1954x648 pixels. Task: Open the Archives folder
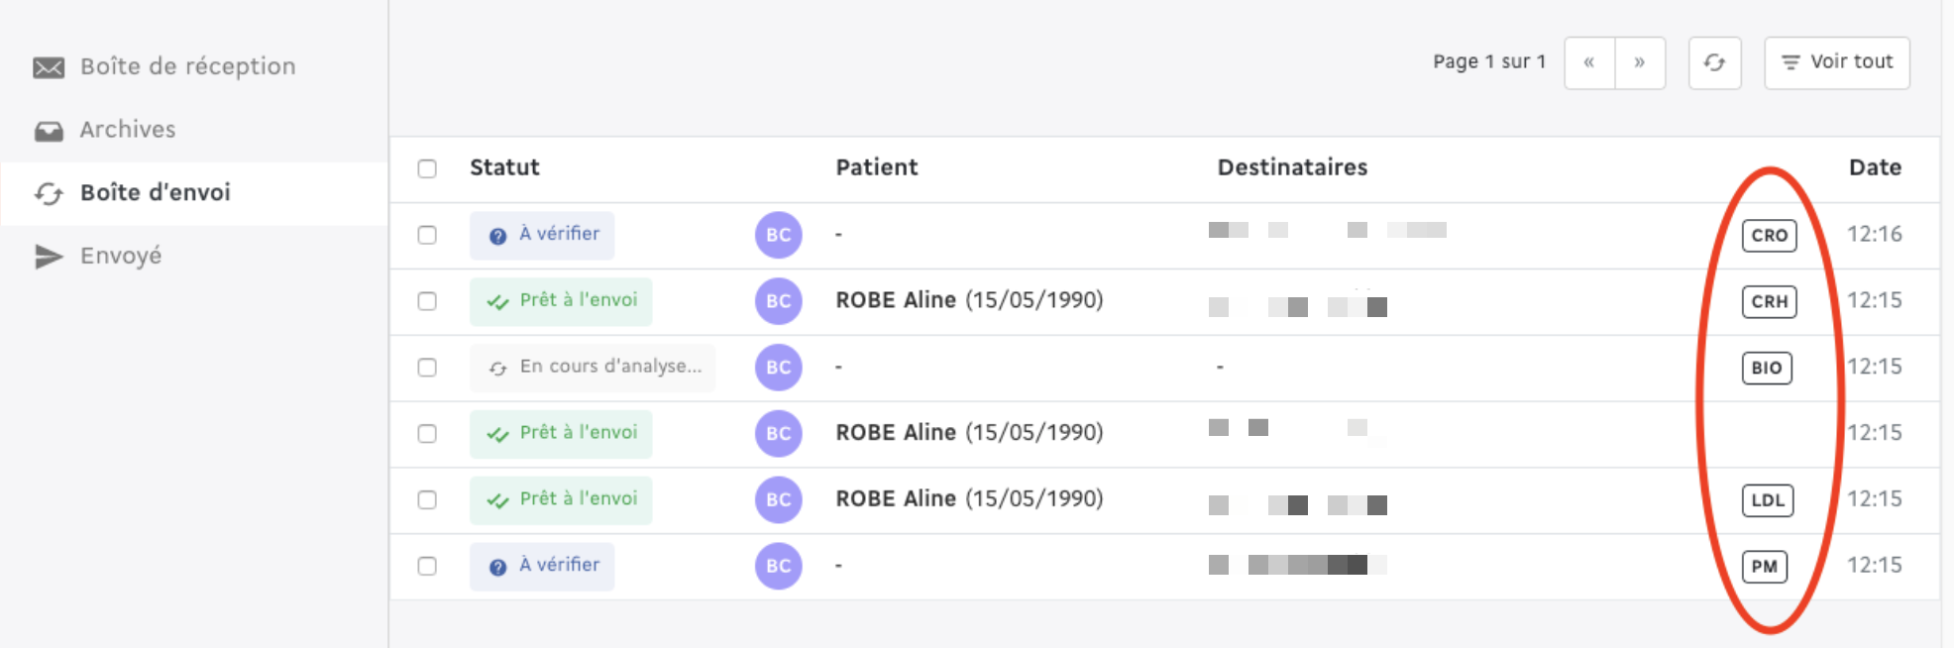[x=128, y=130]
